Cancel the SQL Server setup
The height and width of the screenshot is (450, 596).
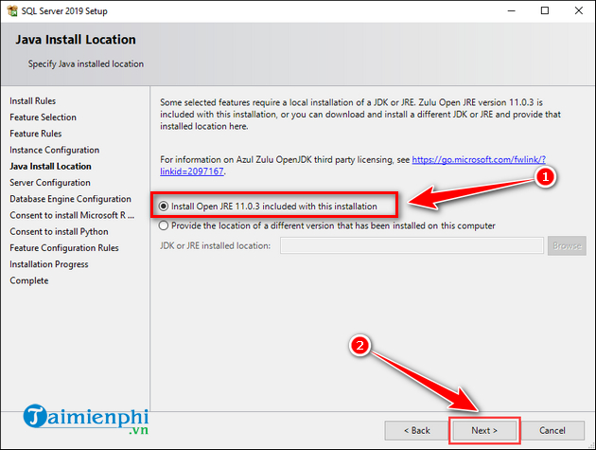click(552, 431)
